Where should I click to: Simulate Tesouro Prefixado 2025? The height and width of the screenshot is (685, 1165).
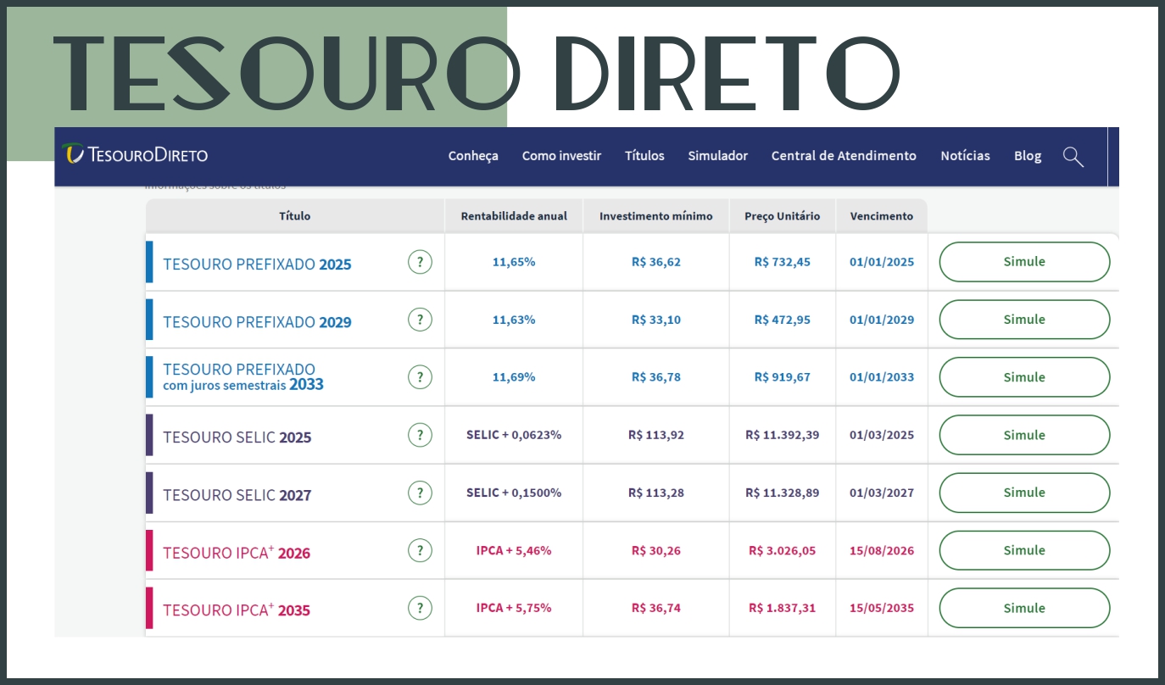[1024, 262]
